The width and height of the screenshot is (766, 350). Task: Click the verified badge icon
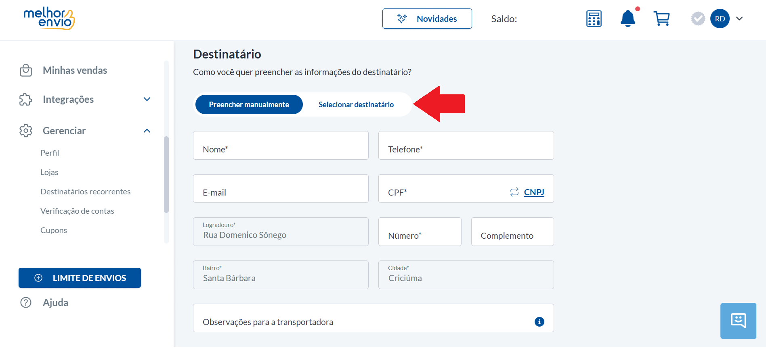(x=698, y=19)
